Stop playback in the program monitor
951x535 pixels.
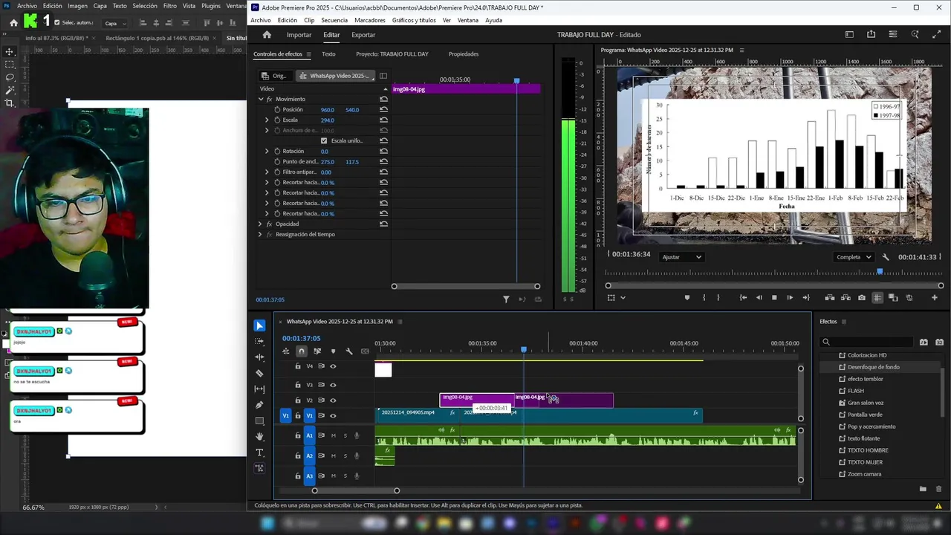774,298
